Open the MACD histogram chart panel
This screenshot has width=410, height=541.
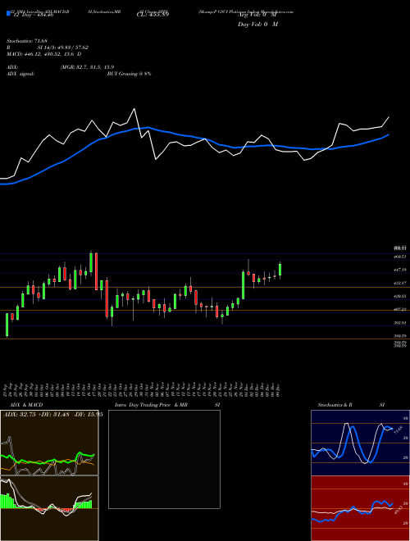[49, 508]
